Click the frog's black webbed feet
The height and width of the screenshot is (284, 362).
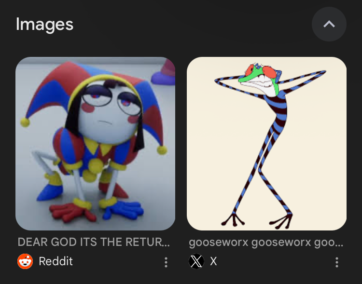tap(257, 221)
